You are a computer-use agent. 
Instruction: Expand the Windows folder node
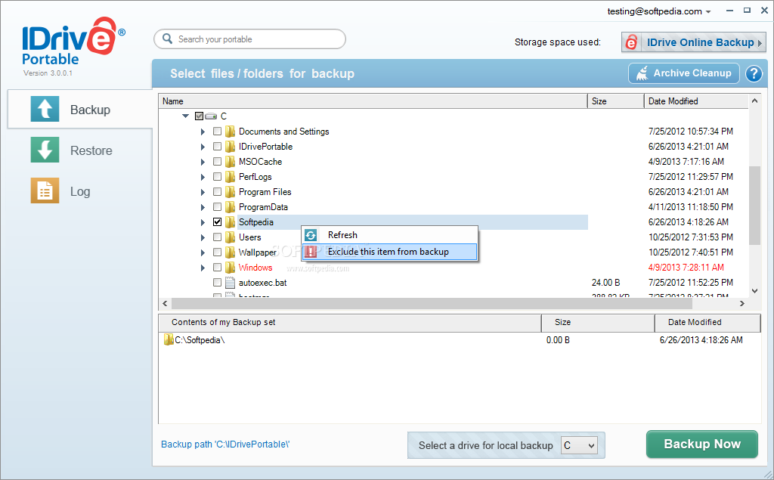[203, 268]
